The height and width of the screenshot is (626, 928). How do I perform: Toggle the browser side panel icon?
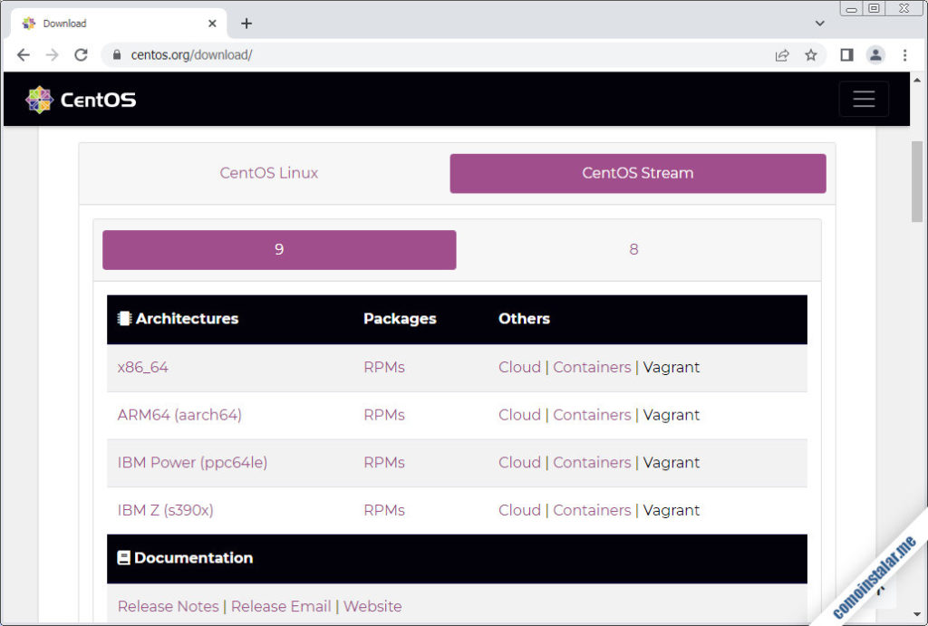(846, 55)
